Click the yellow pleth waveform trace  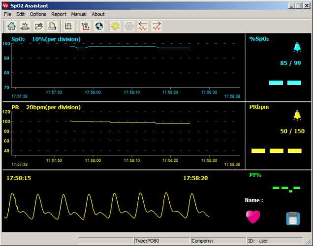pyautogui.click(x=106, y=206)
